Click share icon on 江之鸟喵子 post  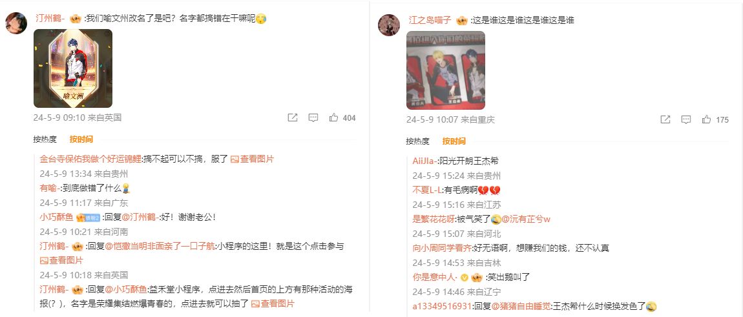tap(665, 119)
